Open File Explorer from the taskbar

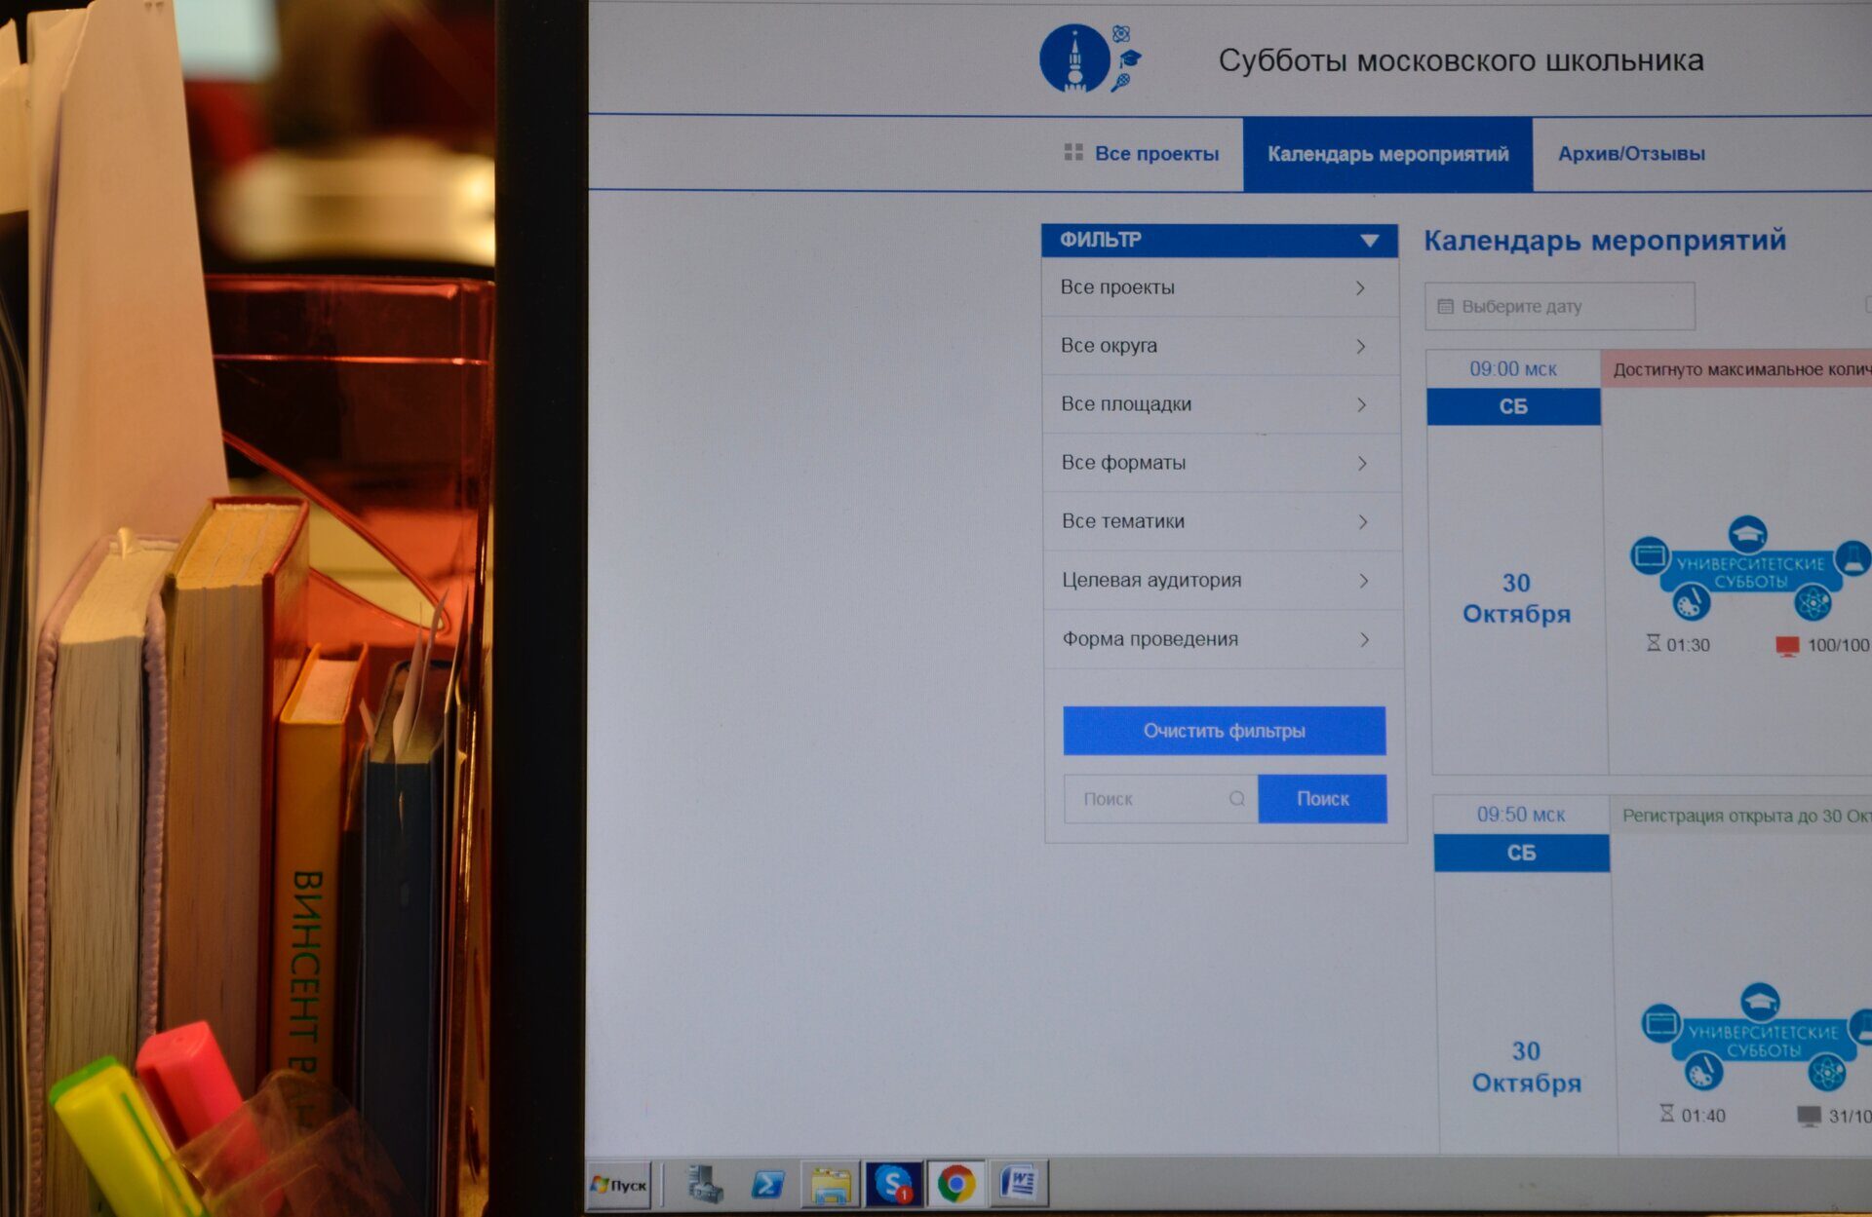tap(831, 1185)
